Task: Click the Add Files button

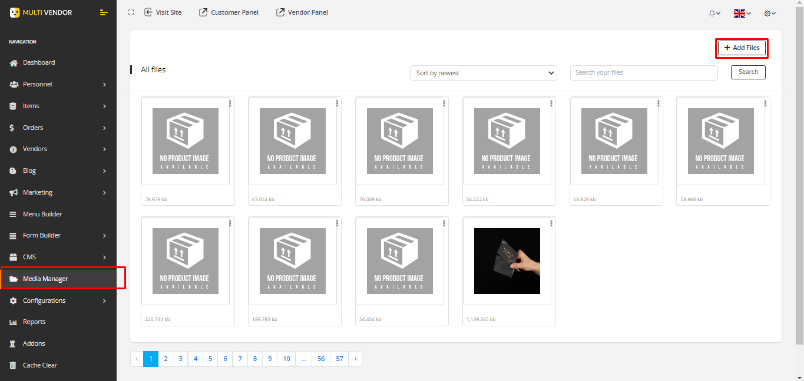Action: click(742, 48)
